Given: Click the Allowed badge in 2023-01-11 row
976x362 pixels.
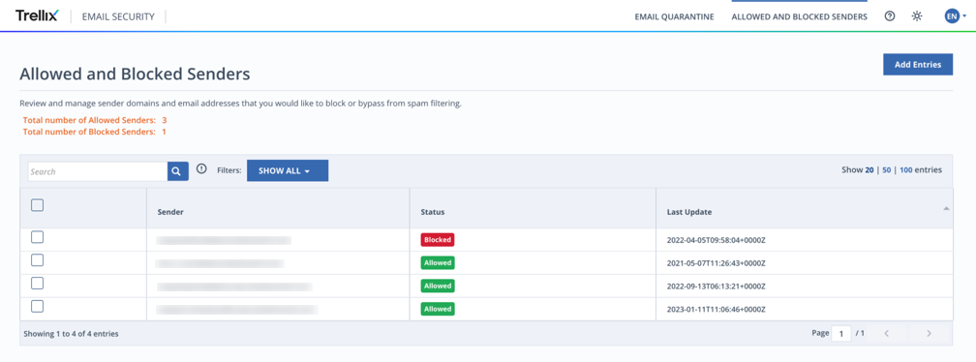Looking at the screenshot, I should pyautogui.click(x=438, y=309).
